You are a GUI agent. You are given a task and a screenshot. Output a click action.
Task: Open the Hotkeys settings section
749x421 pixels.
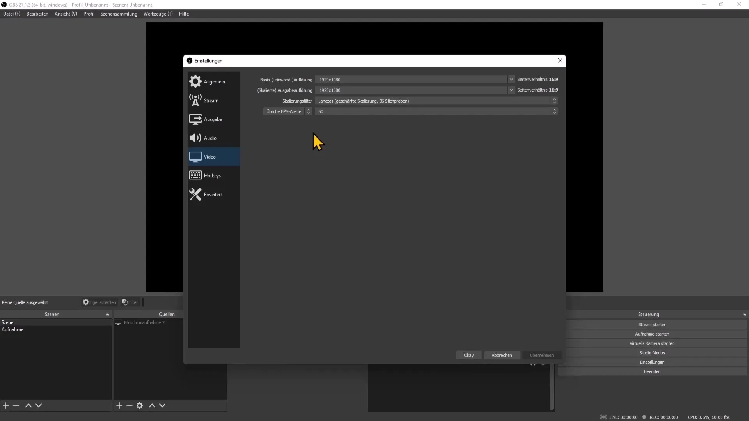coord(212,175)
